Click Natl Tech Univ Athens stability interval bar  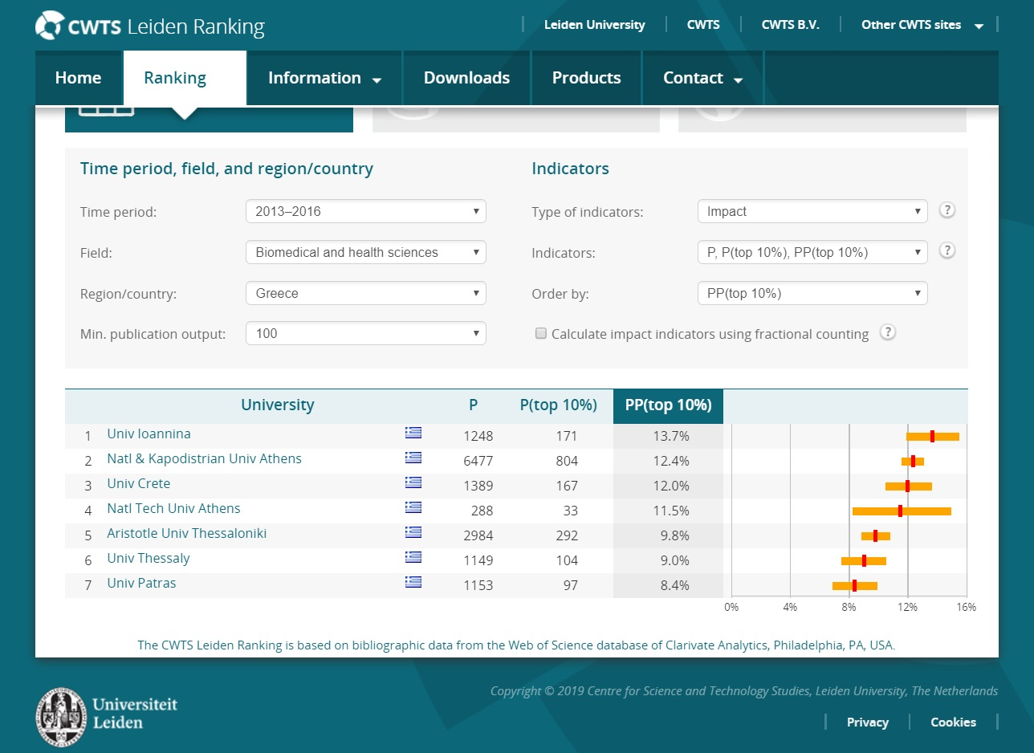point(902,511)
